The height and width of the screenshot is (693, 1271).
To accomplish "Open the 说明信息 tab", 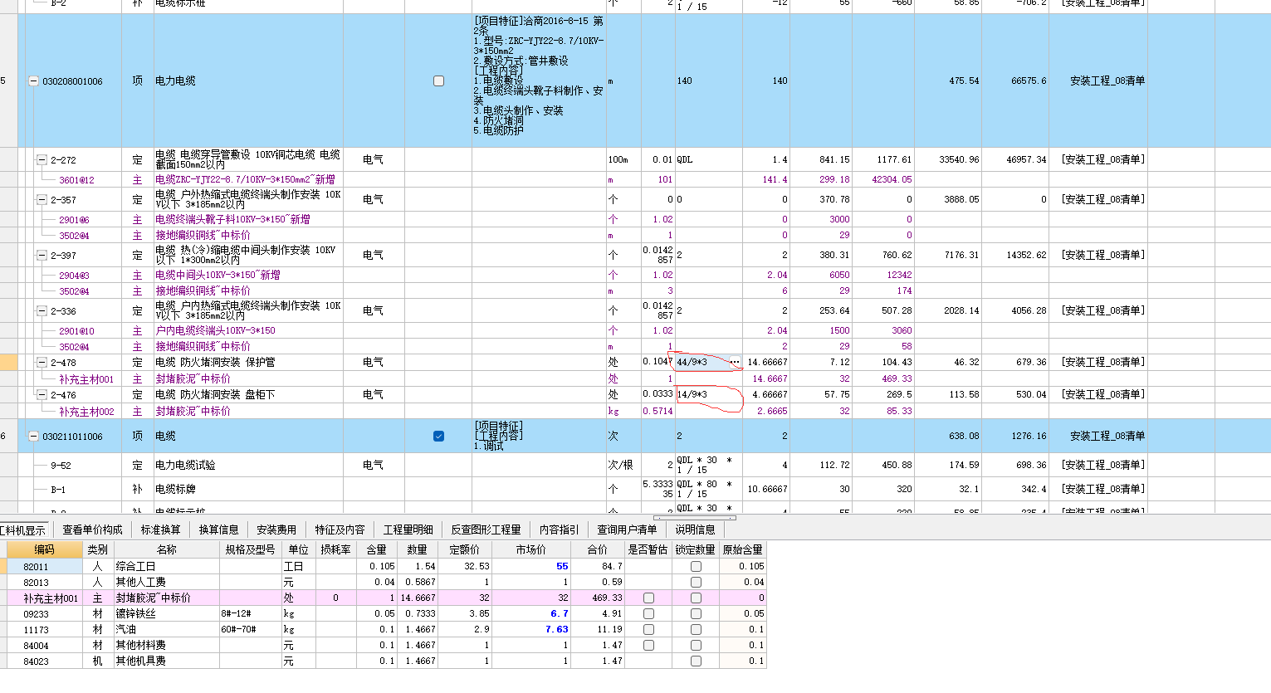I will [x=695, y=530].
